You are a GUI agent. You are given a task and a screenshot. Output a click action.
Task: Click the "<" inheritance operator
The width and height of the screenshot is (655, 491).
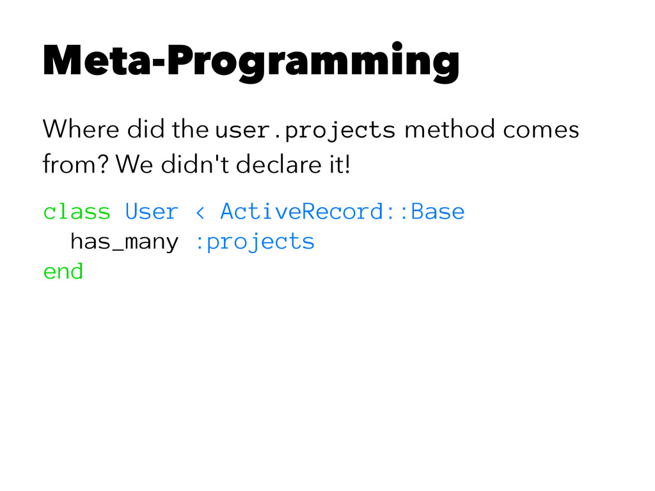(199, 212)
